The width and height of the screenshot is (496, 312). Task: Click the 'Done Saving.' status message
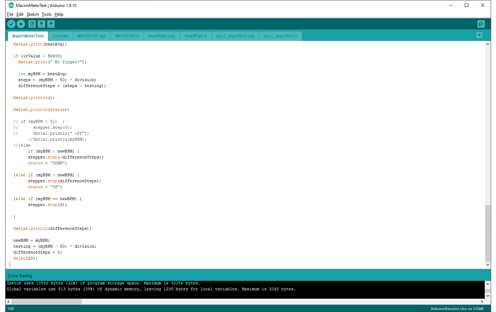click(20, 276)
